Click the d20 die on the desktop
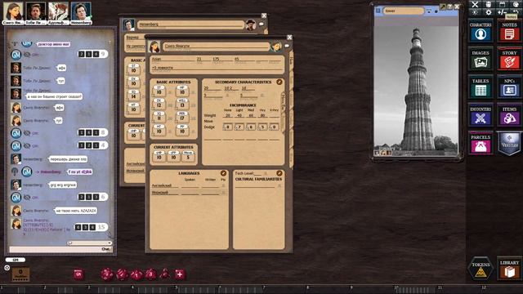This screenshot has height=294, width=523. click(107, 274)
